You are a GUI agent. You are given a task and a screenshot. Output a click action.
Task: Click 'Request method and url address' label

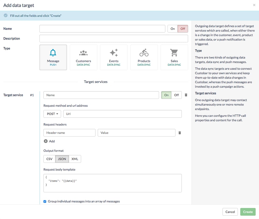(x=65, y=106)
